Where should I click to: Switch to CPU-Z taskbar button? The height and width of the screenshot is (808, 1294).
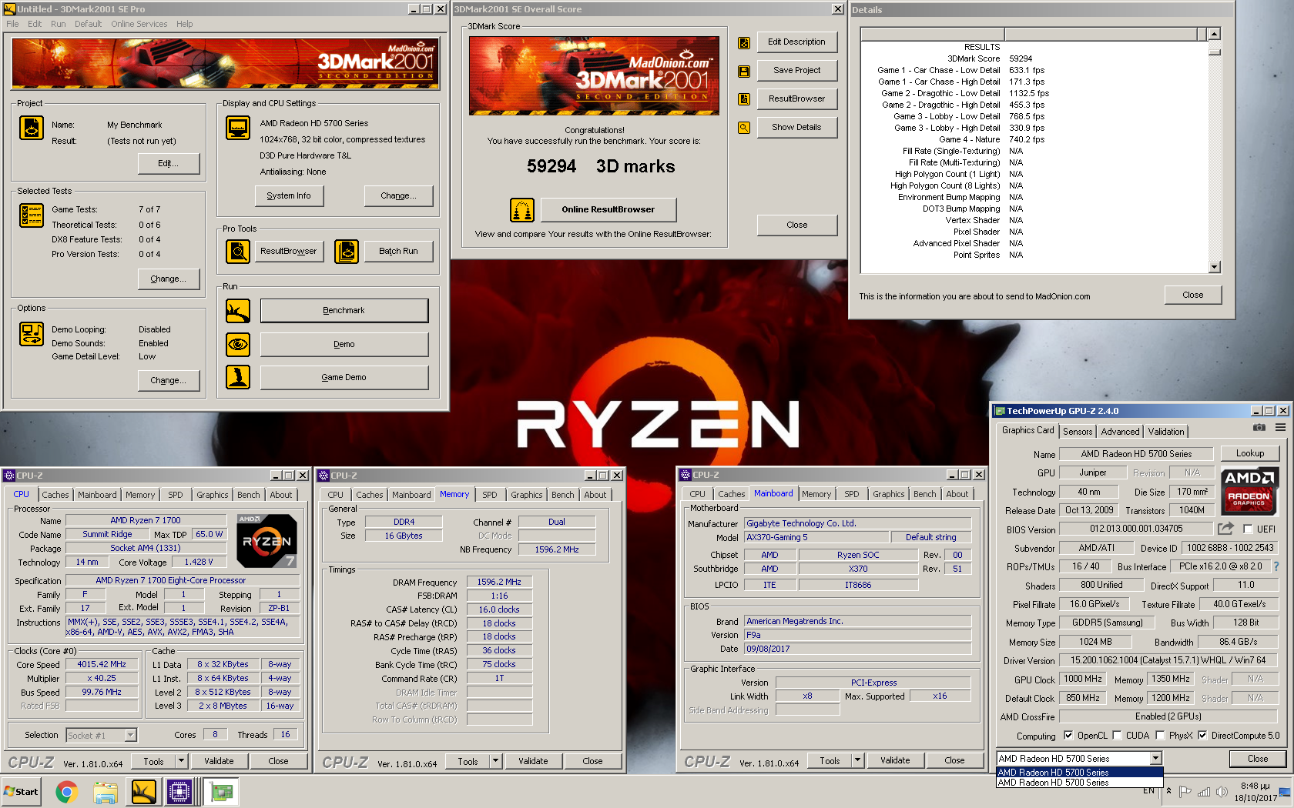click(x=179, y=791)
